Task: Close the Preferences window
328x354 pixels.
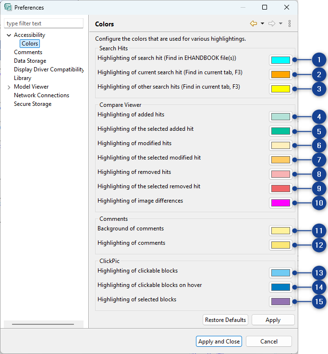Action: point(287,7)
